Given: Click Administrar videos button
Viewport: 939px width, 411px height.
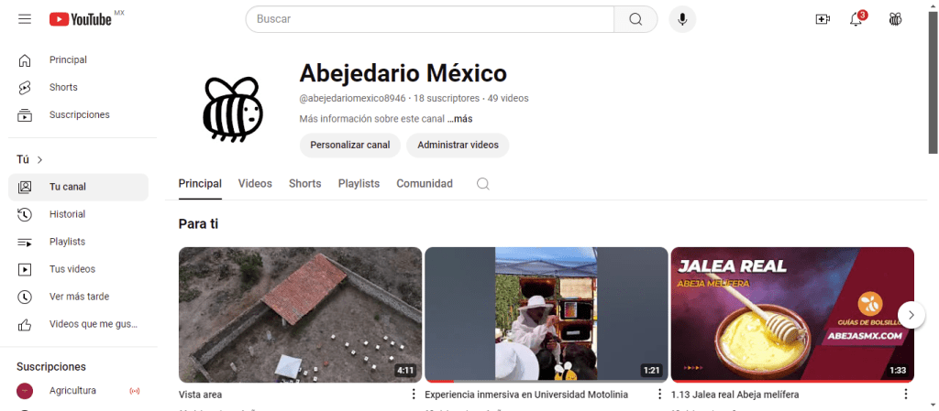Looking at the screenshot, I should 458,145.
